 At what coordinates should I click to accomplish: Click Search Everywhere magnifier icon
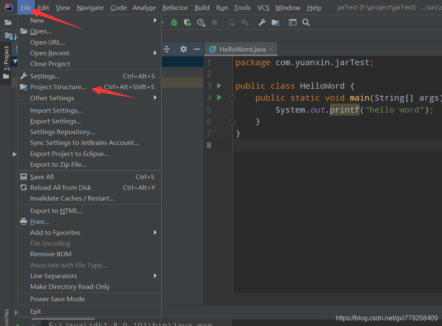pos(306,22)
